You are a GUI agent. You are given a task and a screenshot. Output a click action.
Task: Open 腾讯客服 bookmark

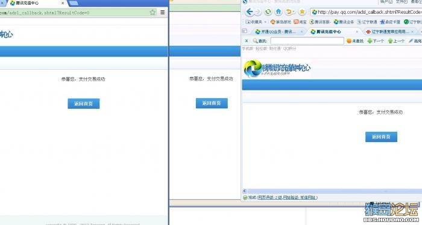320,22
